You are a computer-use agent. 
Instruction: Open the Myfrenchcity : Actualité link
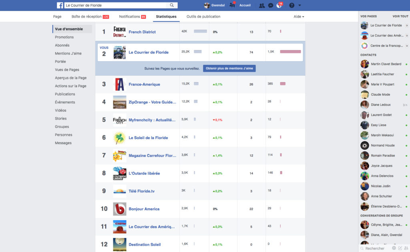(152, 120)
